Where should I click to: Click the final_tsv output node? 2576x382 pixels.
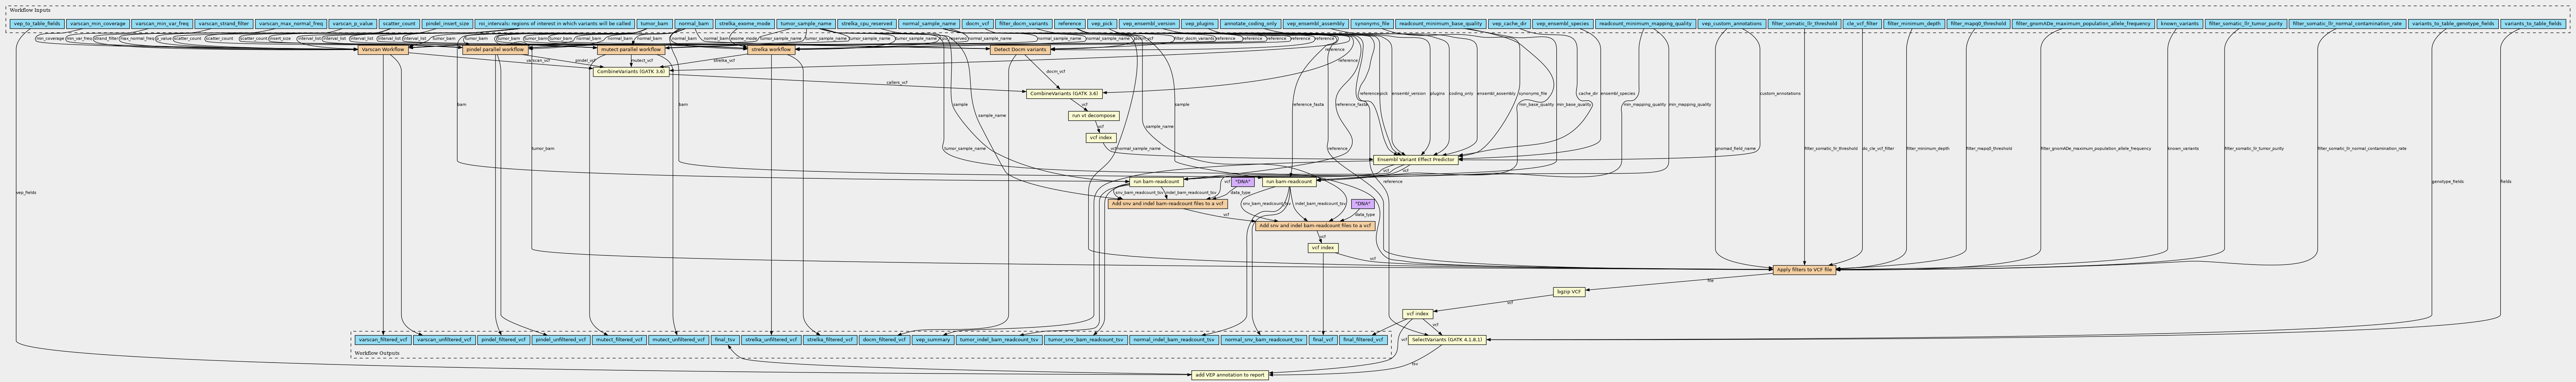click(x=725, y=340)
